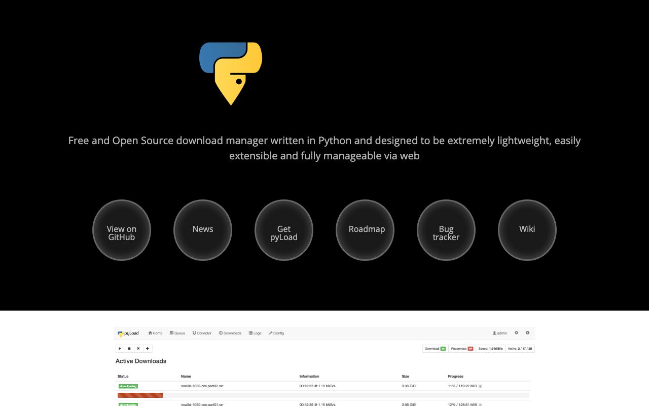Click the Name column header
Viewport: 649px width, 406px height.
click(x=186, y=377)
